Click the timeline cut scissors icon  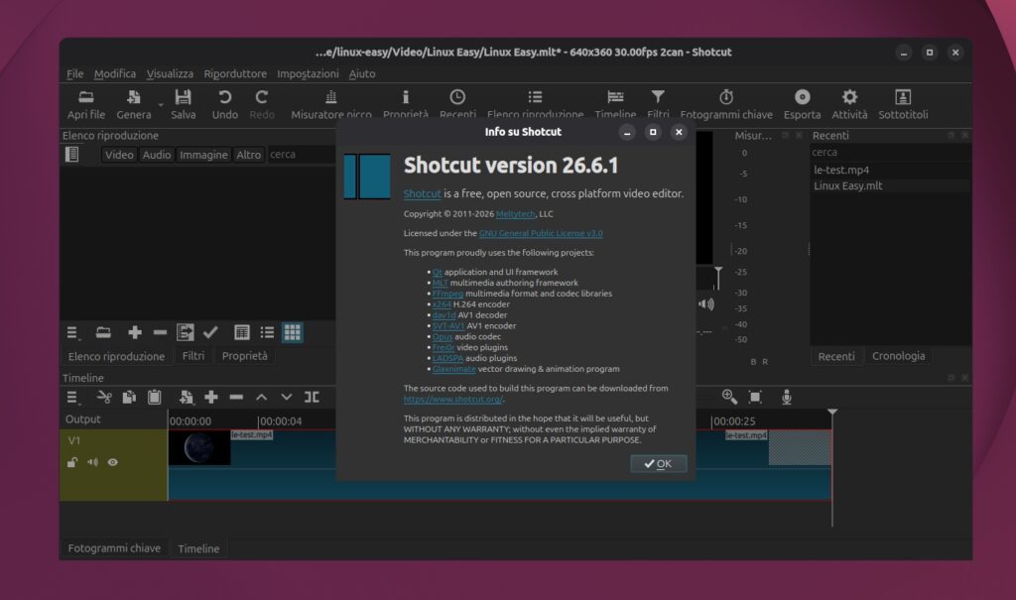point(103,398)
